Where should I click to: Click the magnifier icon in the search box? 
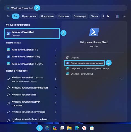click(x=8, y=8)
